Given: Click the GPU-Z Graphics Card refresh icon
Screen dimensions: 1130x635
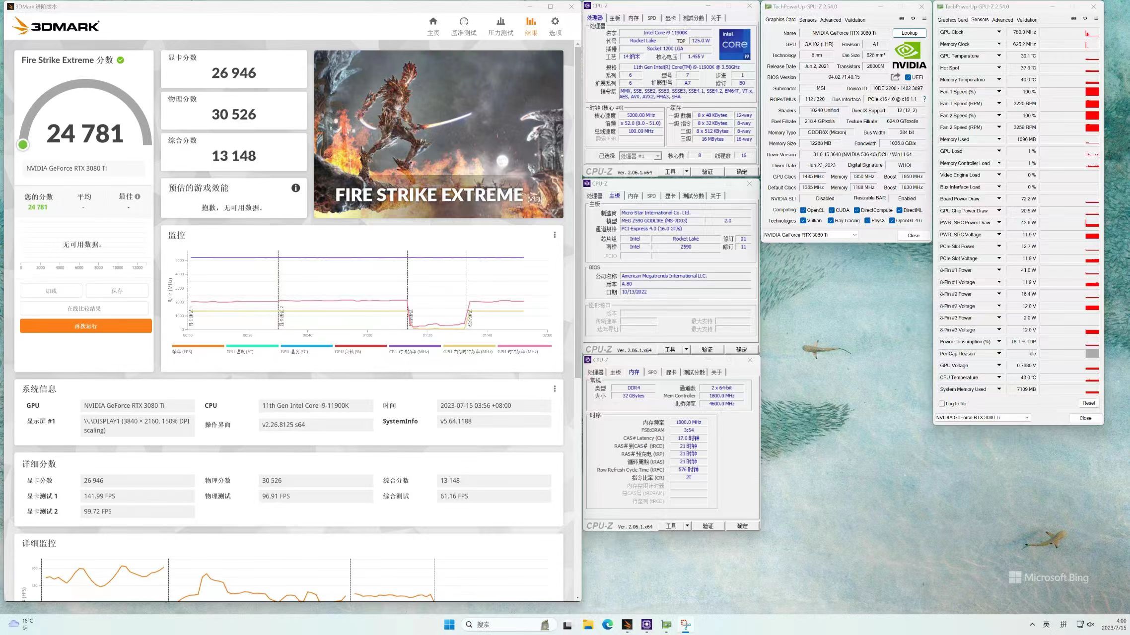Looking at the screenshot, I should pyautogui.click(x=913, y=18).
